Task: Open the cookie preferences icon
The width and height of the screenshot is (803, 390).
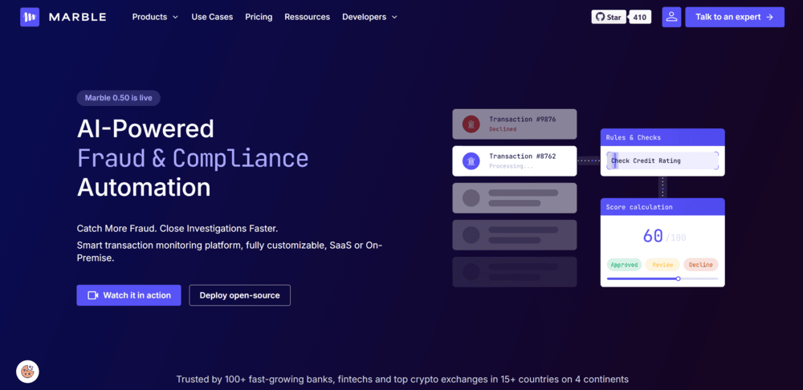Action: 27,372
